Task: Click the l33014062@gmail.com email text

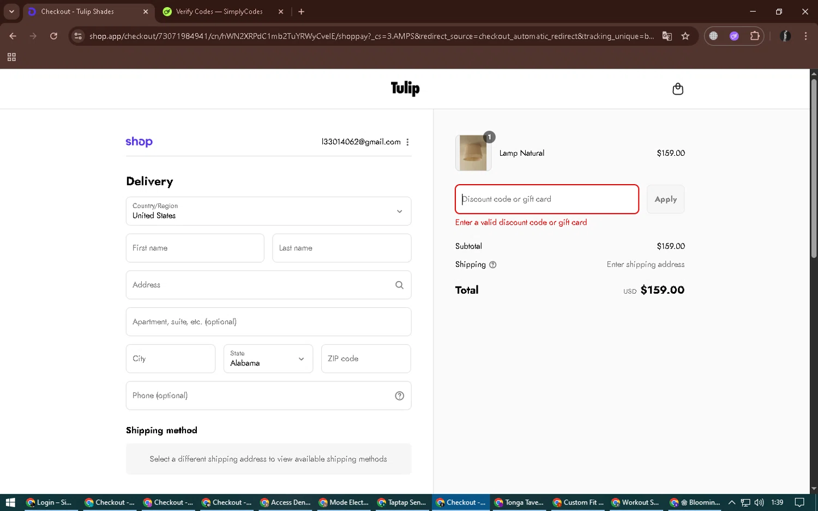Action: tap(361, 142)
